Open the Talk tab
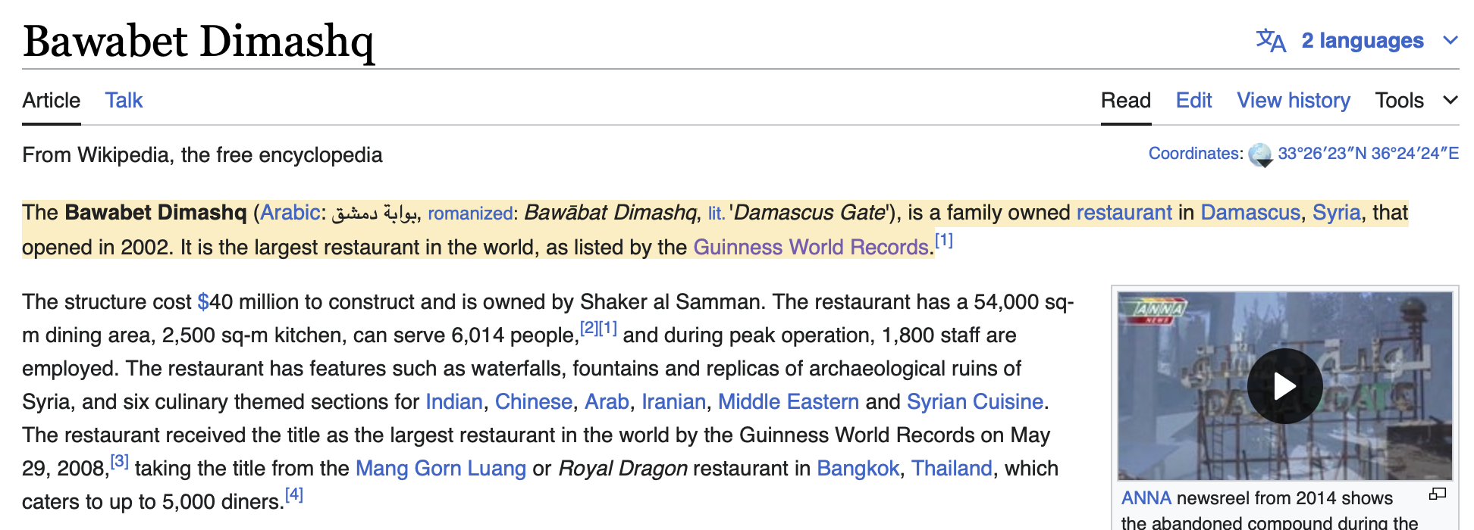Image resolution: width=1474 pixels, height=530 pixels. 124,101
